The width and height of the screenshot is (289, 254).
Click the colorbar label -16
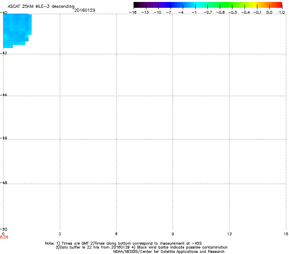tap(133, 13)
